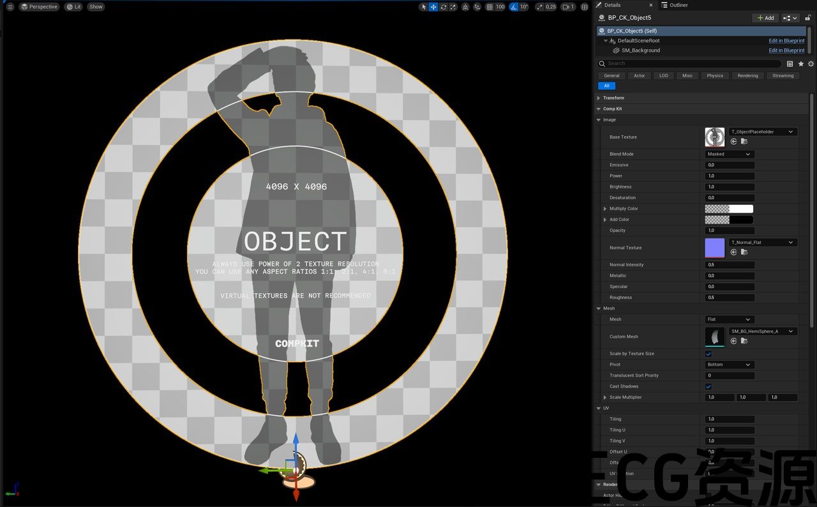Select the Scale transform tool
The image size is (817, 507).
coord(453,7)
